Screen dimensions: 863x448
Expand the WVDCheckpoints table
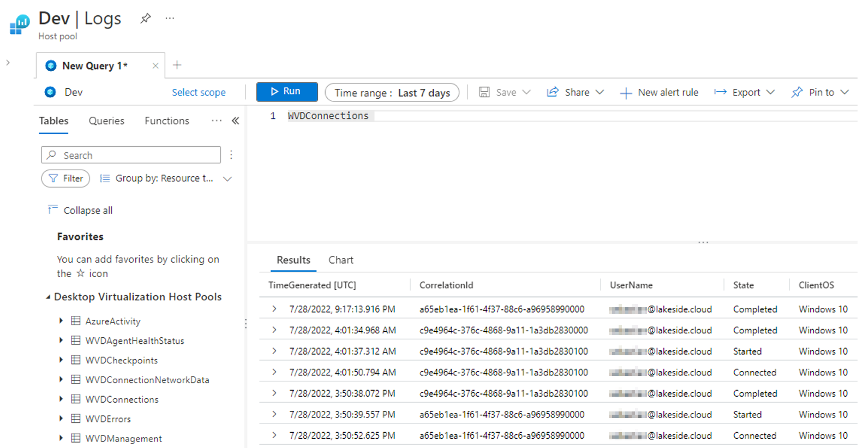pos(61,360)
